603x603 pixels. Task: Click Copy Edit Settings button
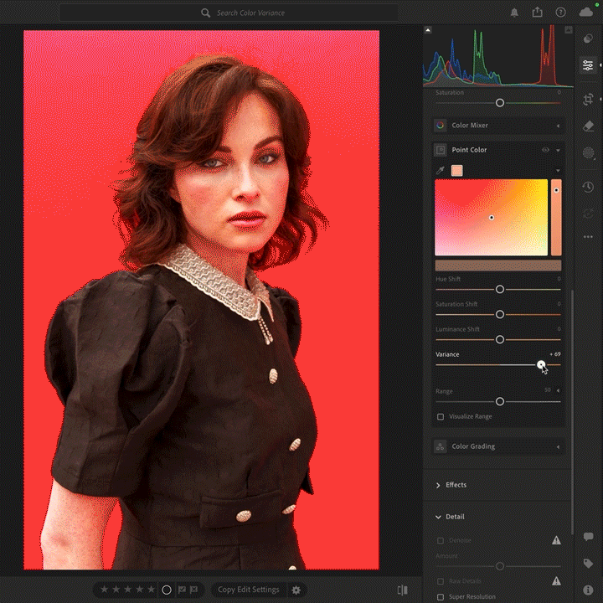(249, 590)
